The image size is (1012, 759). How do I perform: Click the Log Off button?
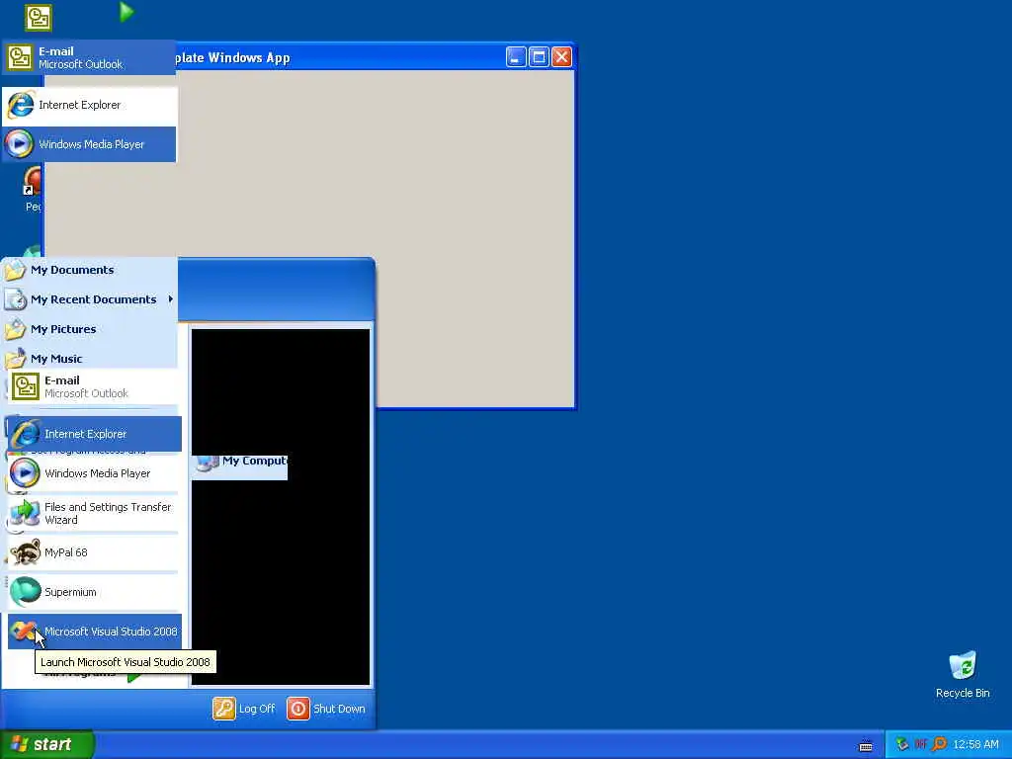click(244, 709)
